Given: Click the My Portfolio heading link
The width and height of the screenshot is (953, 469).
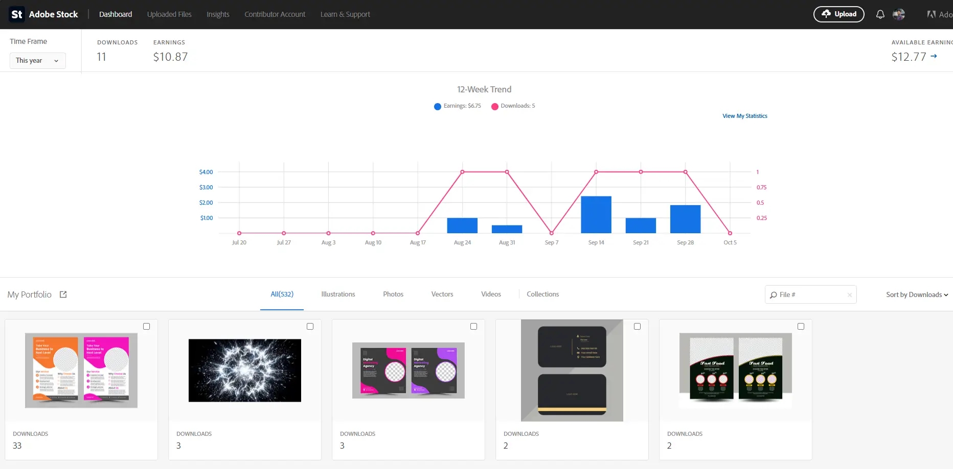Looking at the screenshot, I should tap(30, 294).
